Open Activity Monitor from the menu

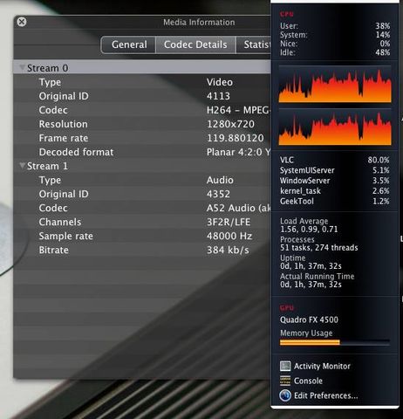pyautogui.click(x=322, y=366)
